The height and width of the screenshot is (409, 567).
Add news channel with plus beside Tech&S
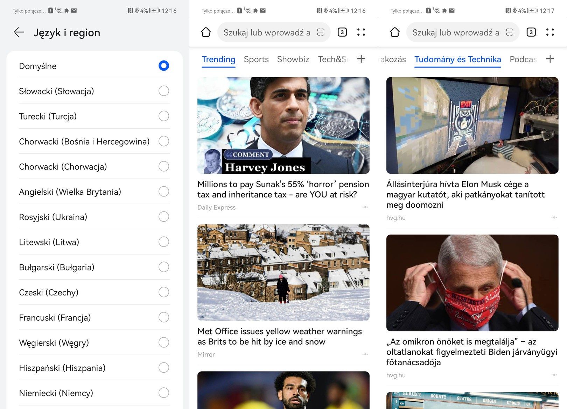361,59
